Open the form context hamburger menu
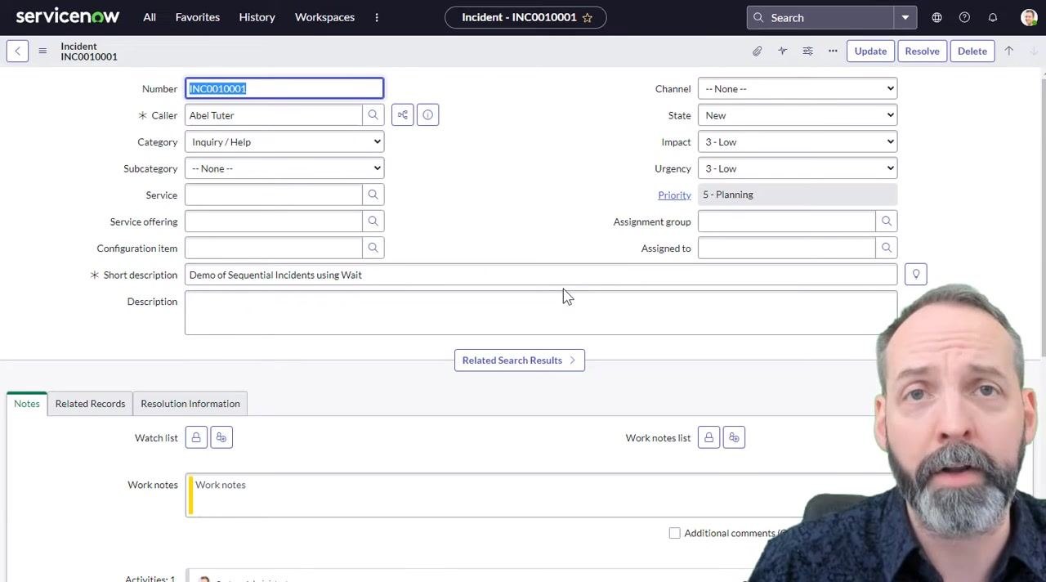The image size is (1046, 582). 42,51
